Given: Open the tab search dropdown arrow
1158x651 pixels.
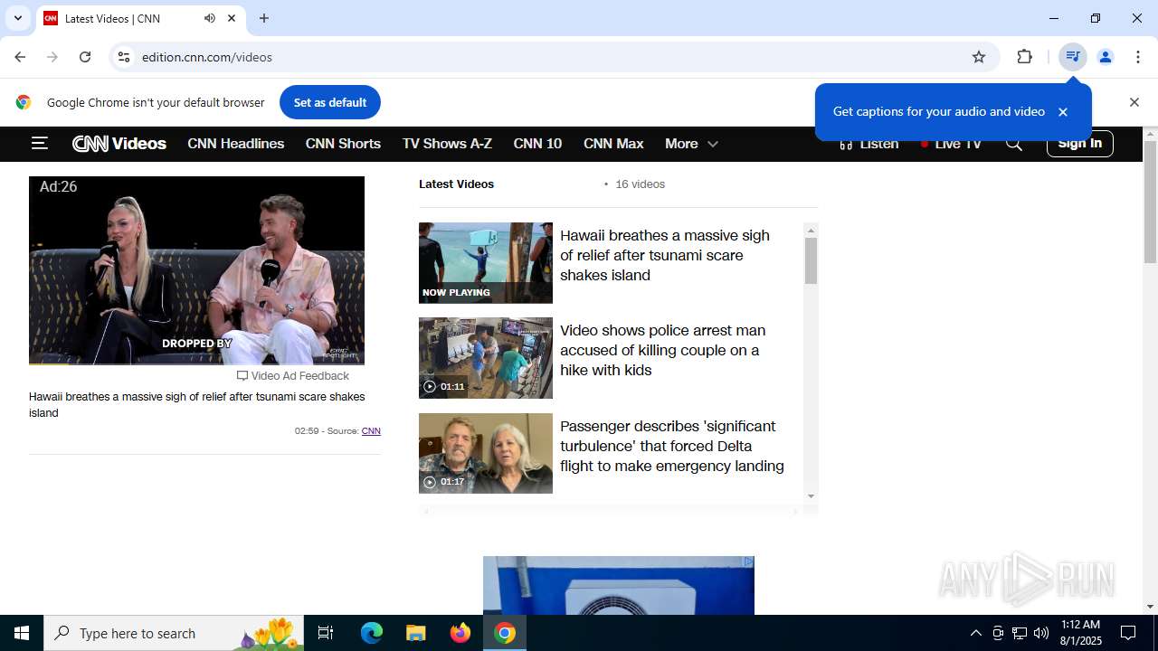Looking at the screenshot, I should 17,18.
